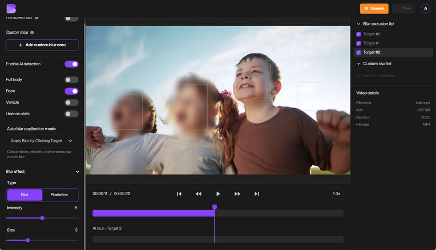Screen dimensions: 436x250
Task: Play the video
Action: click(x=218, y=193)
